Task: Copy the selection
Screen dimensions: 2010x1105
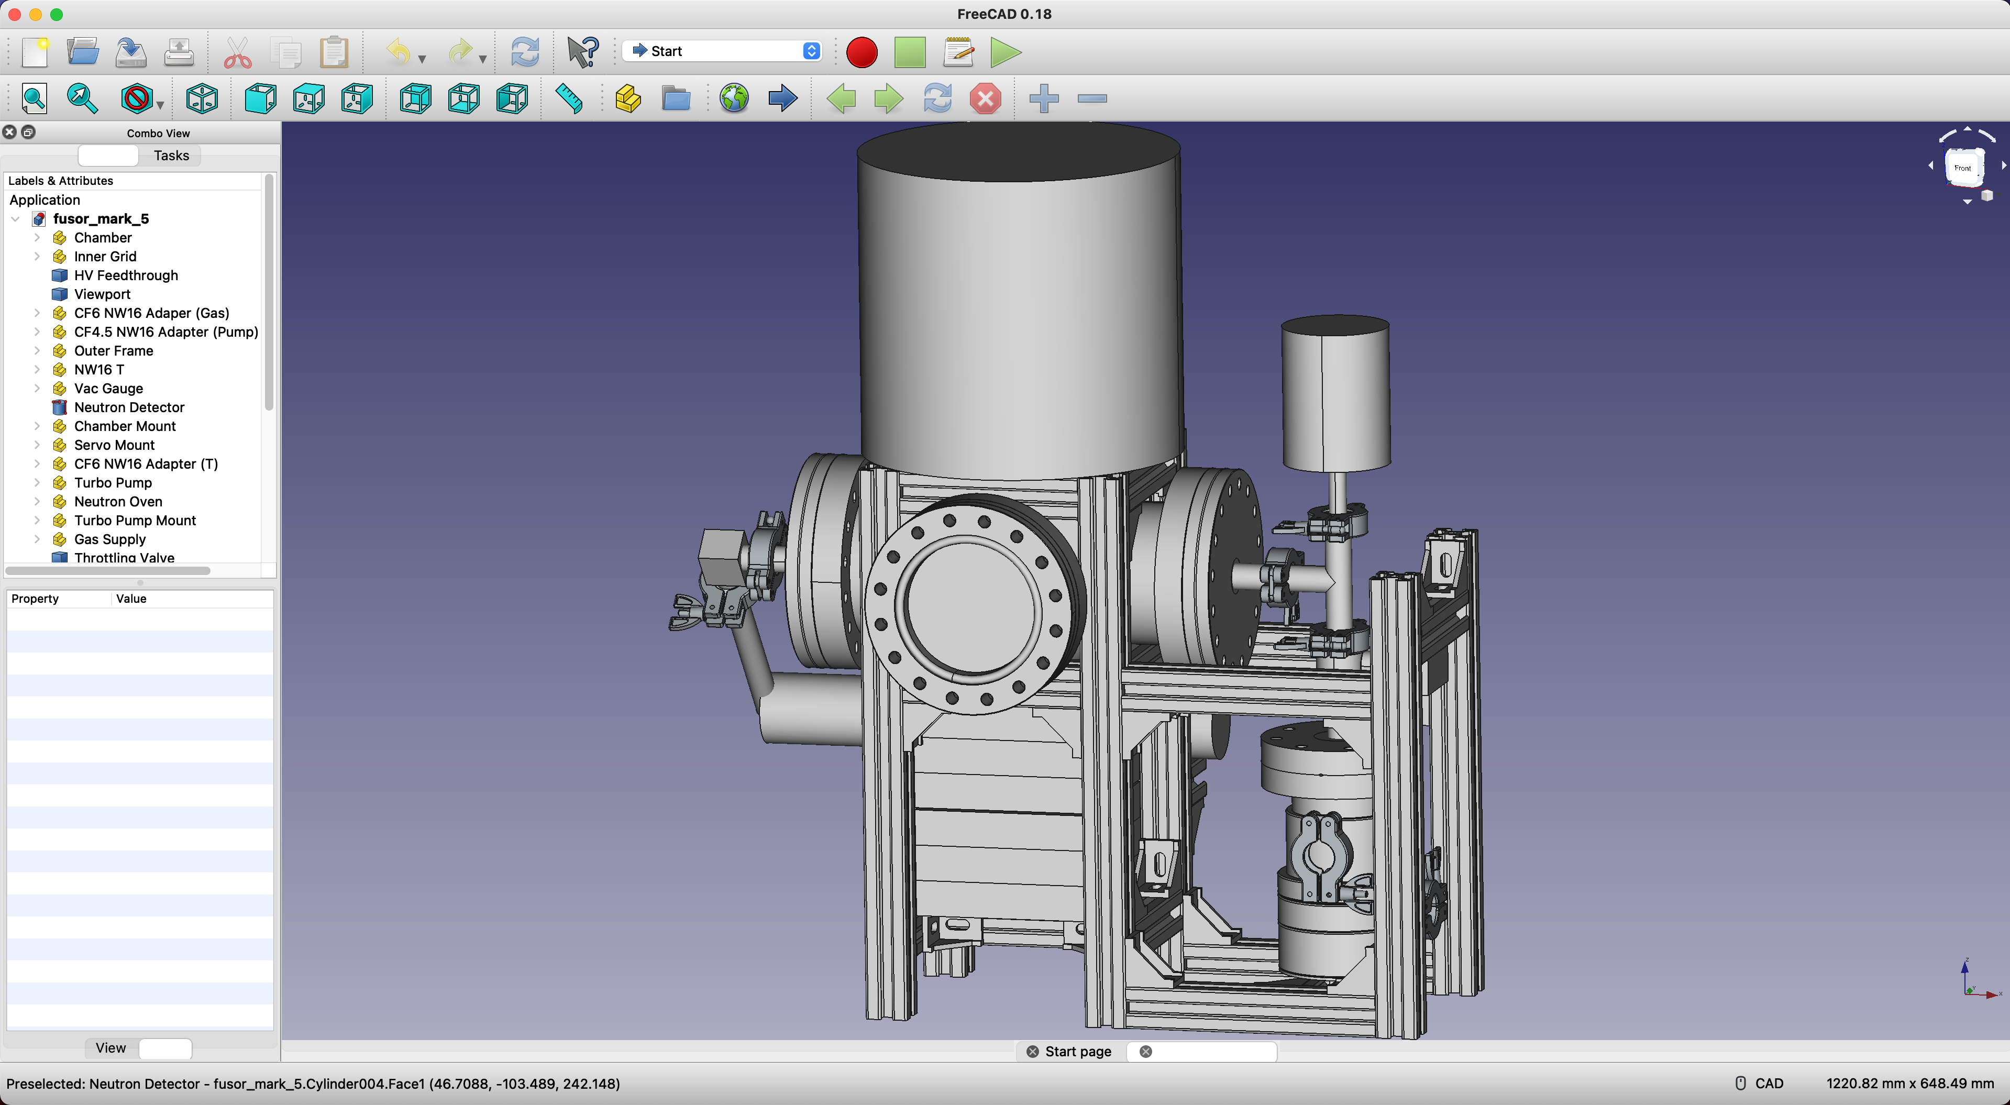Action: (x=285, y=52)
